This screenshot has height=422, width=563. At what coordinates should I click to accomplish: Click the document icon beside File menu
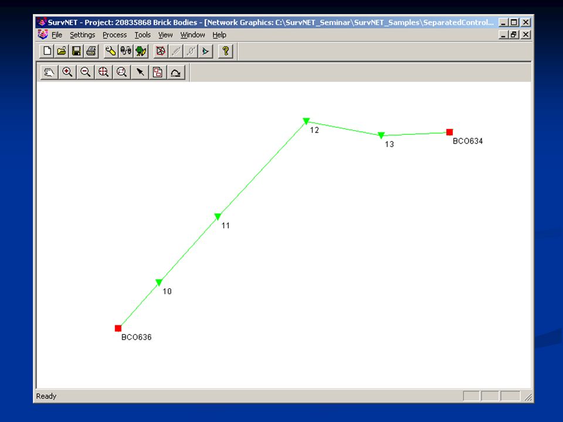43,35
